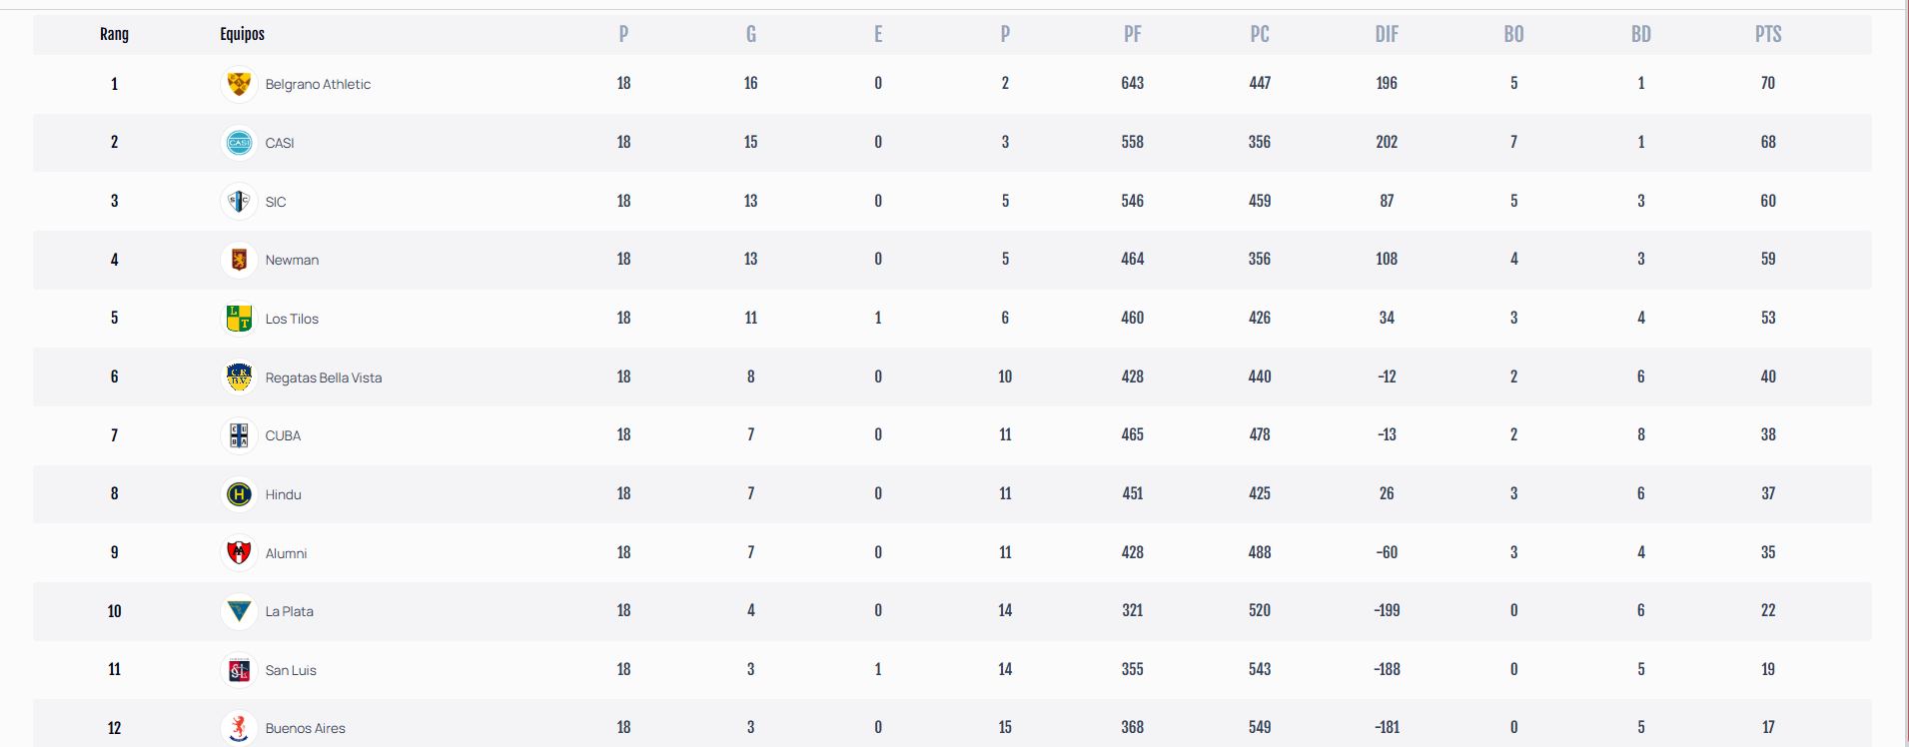Viewport: 1909px width, 747px height.
Task: Click the DIF column header
Action: (1387, 34)
